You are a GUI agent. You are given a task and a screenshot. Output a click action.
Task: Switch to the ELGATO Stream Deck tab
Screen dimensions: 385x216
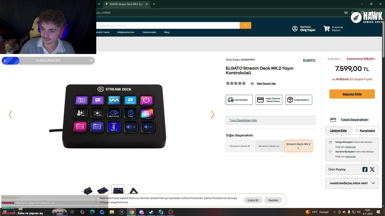[126, 4]
